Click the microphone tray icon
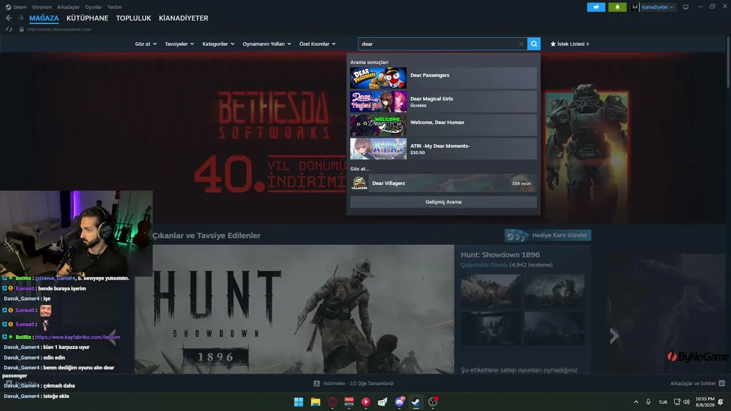Screen dimensions: 731x411 click(x=648, y=402)
